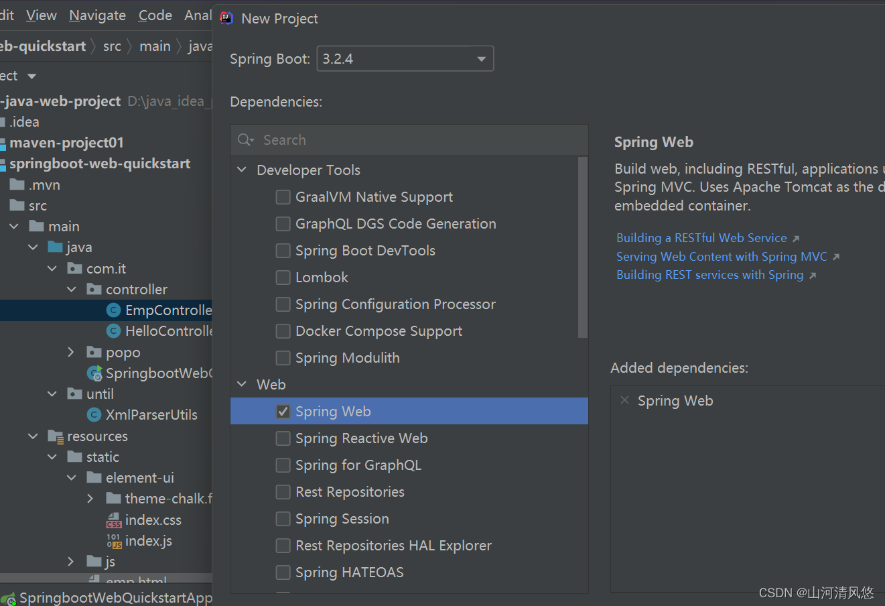Click the dependency list vertical scrollbar
This screenshot has width=885, height=606.
tap(582, 248)
